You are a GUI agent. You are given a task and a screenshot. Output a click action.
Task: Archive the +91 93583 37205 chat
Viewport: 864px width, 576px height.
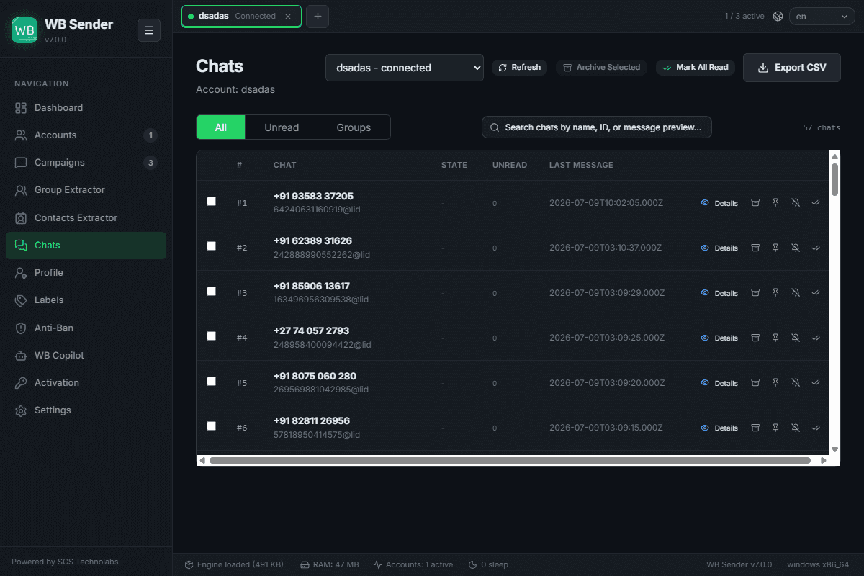(x=755, y=203)
